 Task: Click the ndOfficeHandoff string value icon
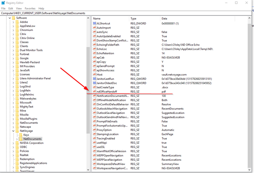point(94,91)
